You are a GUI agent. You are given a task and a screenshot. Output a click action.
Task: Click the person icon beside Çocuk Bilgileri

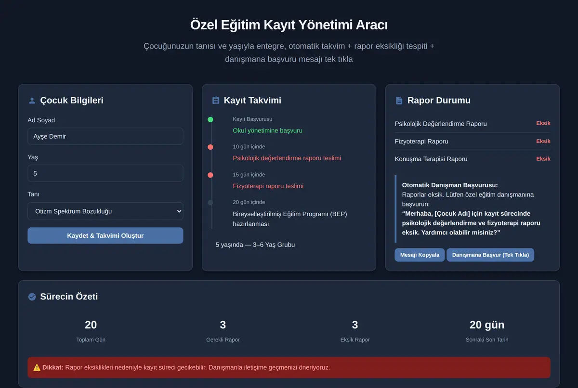[32, 101]
